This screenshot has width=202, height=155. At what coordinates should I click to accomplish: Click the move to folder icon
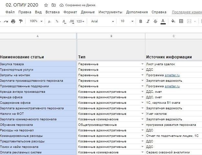pos(54,5)
